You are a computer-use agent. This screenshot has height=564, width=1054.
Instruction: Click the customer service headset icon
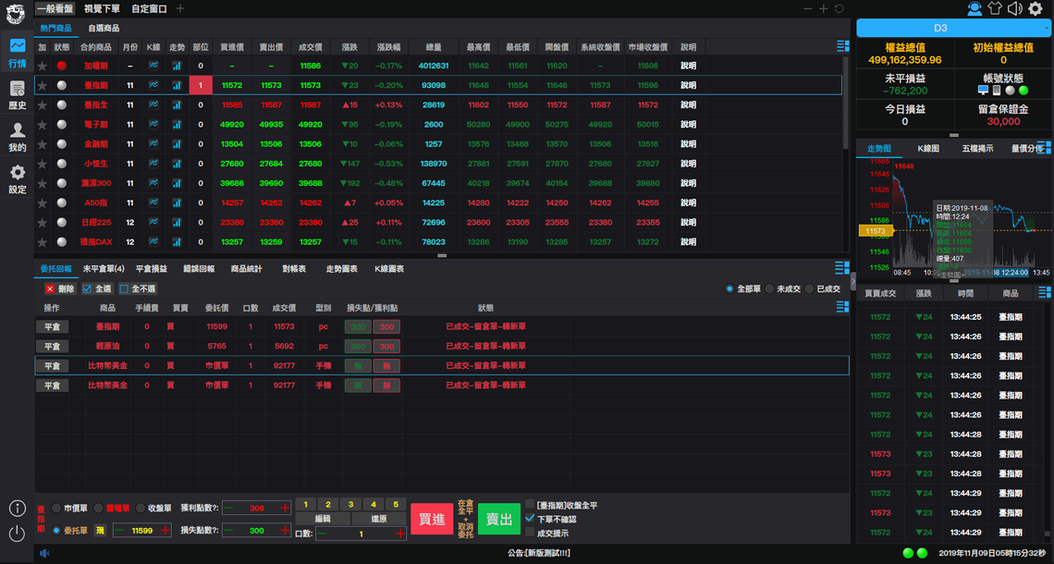(x=974, y=9)
